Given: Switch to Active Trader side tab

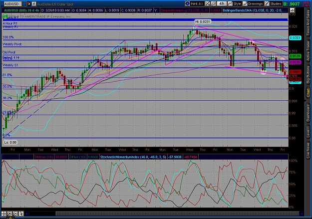Looking at the screenshot, I should (x=308, y=50).
